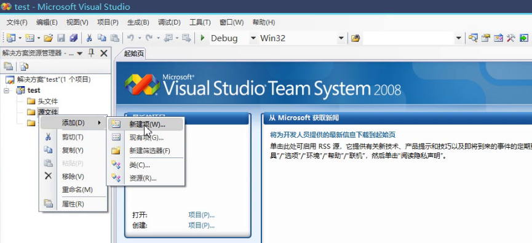
Task: Choose 类(C)... in the submenu
Action: [x=146, y=165]
